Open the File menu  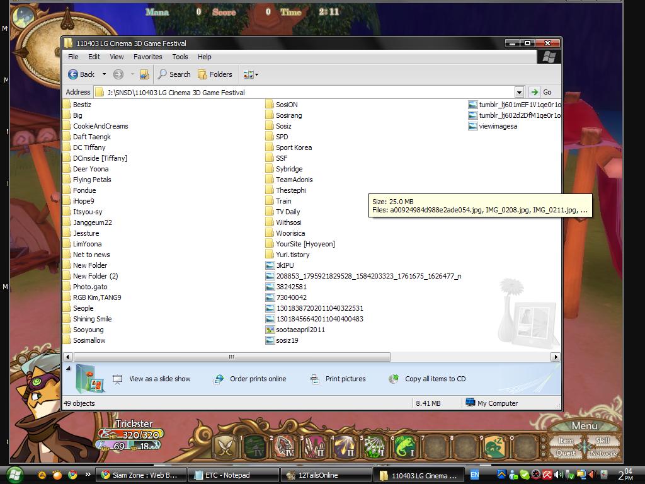coord(73,57)
